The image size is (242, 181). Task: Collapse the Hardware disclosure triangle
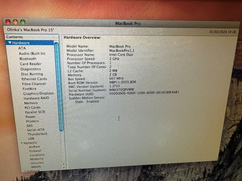tap(10, 43)
